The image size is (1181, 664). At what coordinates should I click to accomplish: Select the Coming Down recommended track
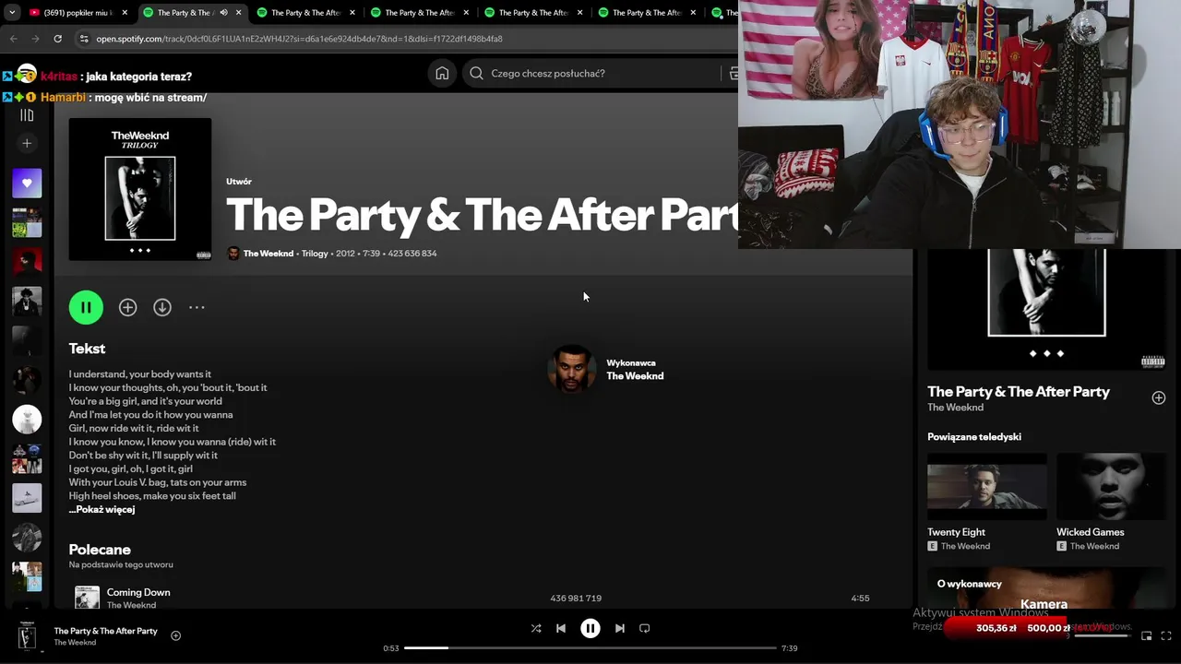pos(138,592)
